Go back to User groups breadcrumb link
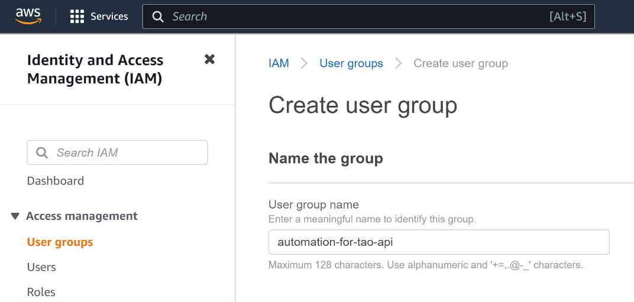Viewport: 634px width, 302px height. pos(351,63)
